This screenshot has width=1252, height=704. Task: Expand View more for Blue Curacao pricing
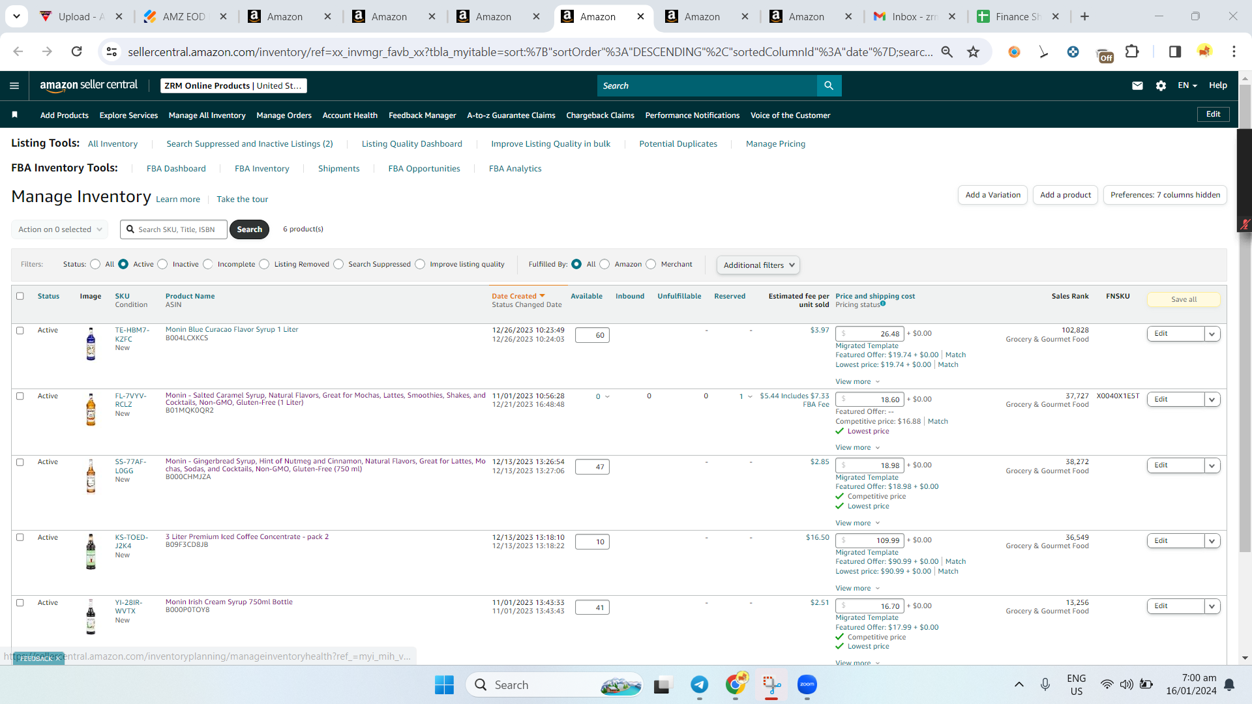[857, 382]
